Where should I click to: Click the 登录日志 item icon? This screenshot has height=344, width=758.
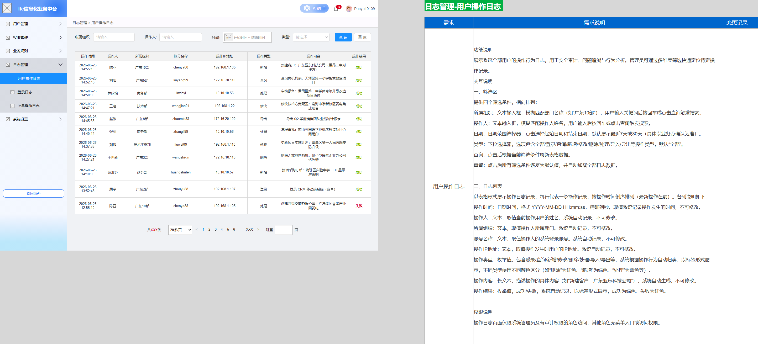tap(12, 92)
